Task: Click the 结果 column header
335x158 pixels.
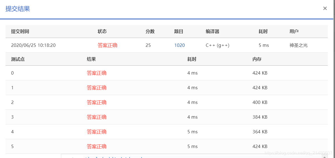Action: (x=91, y=59)
